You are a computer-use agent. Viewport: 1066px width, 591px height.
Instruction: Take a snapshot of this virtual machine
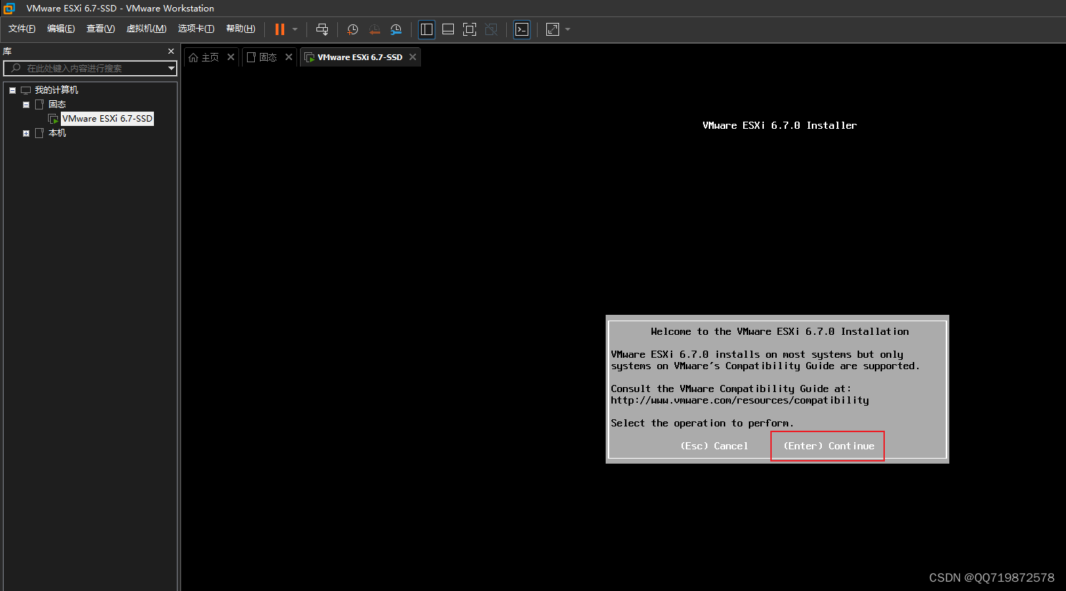pyautogui.click(x=353, y=29)
